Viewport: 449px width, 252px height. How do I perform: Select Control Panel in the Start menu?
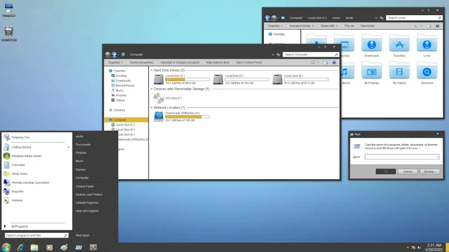(x=85, y=186)
